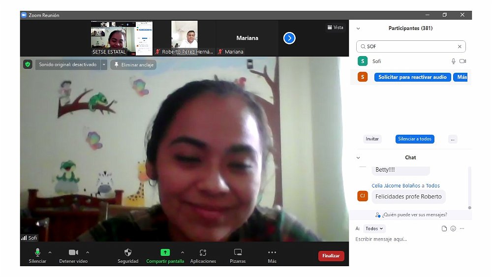Click the participant search field
The height and width of the screenshot is (277, 492).
point(410,47)
